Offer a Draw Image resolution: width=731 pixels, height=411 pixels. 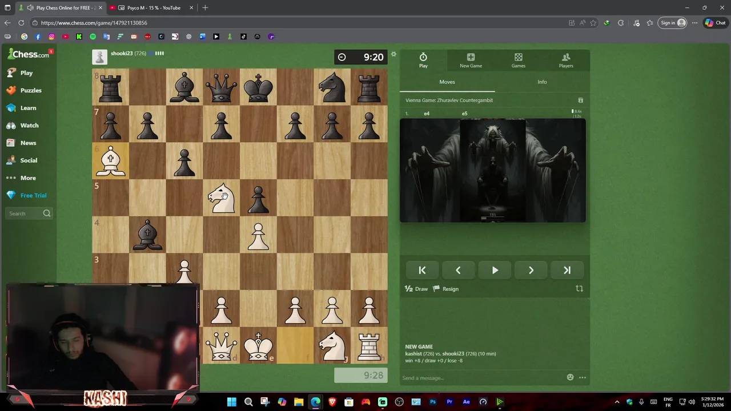coord(416,289)
